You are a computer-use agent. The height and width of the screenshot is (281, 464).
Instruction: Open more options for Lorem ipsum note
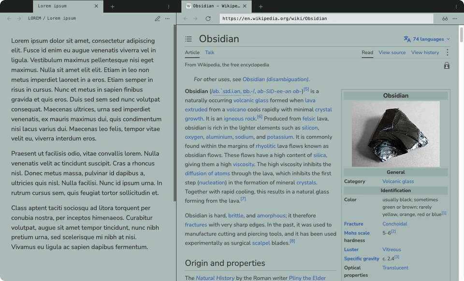pyautogui.click(x=168, y=18)
